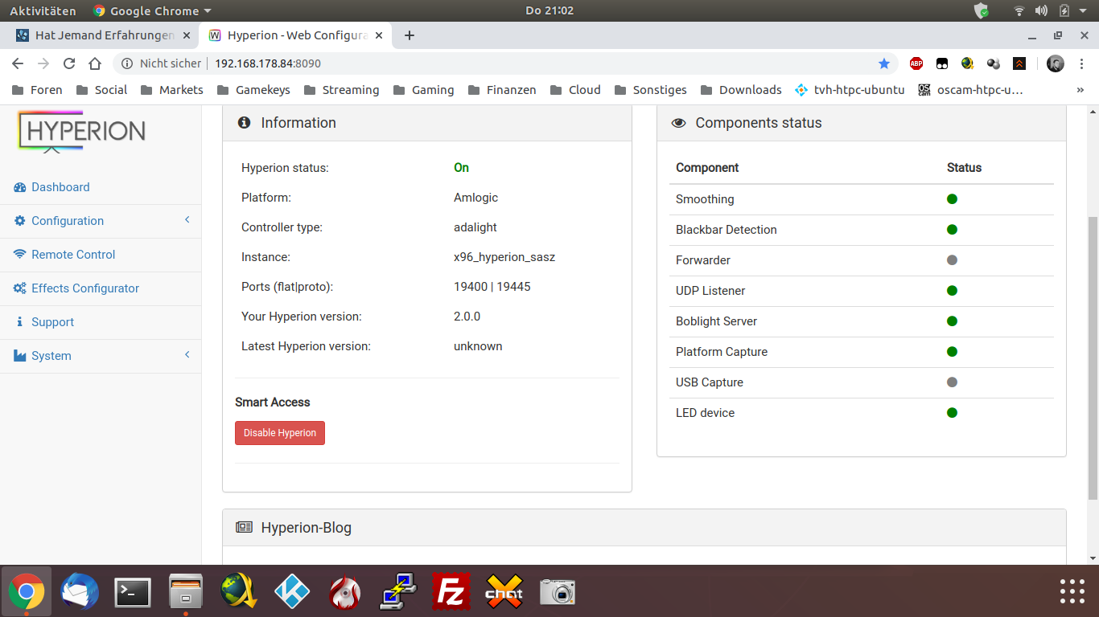Open the tvh-htpc-ubuntu bookmark

pos(850,90)
